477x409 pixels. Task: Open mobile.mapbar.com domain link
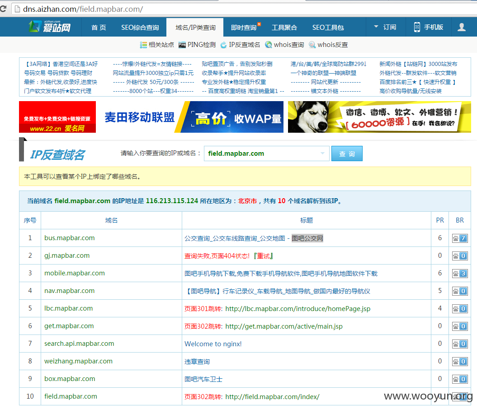point(75,273)
